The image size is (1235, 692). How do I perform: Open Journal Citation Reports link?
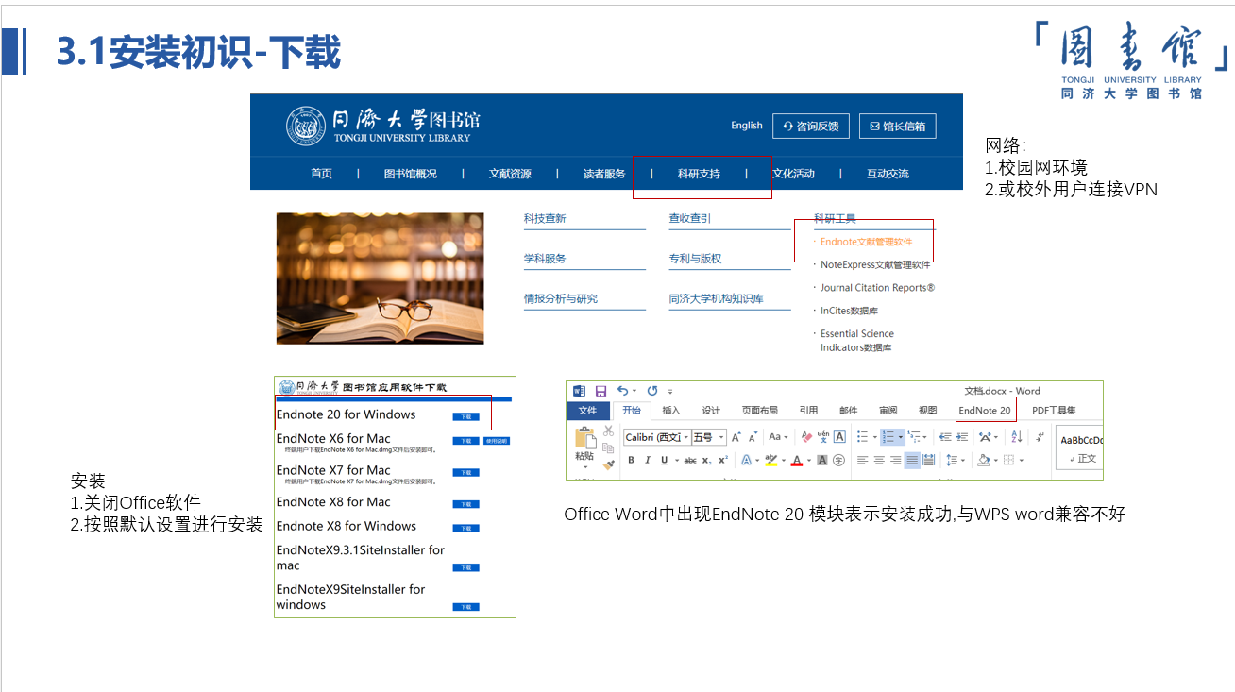pyautogui.click(x=877, y=288)
